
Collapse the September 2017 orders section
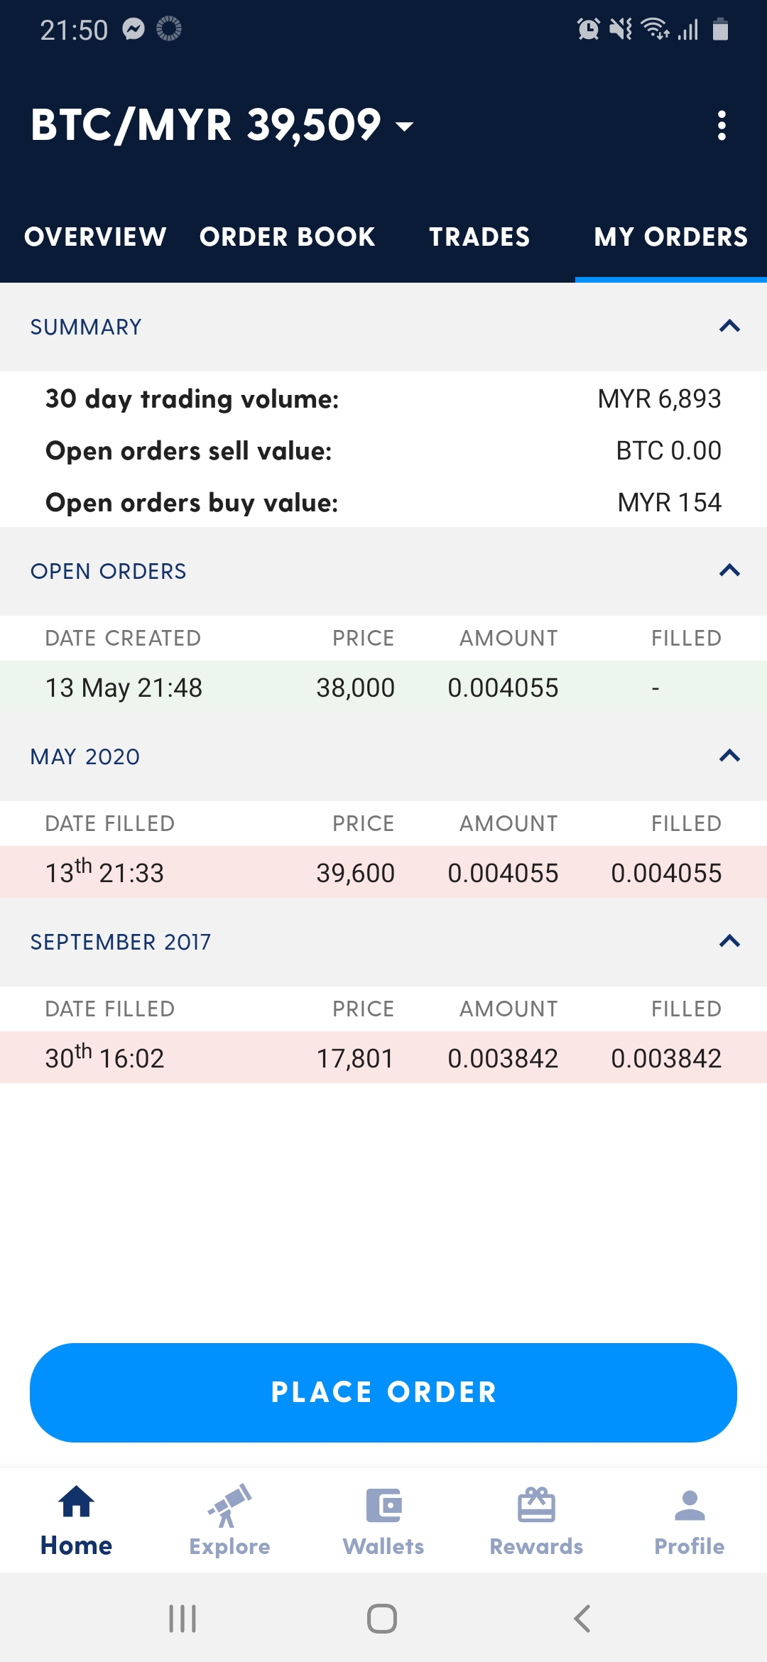tap(729, 942)
